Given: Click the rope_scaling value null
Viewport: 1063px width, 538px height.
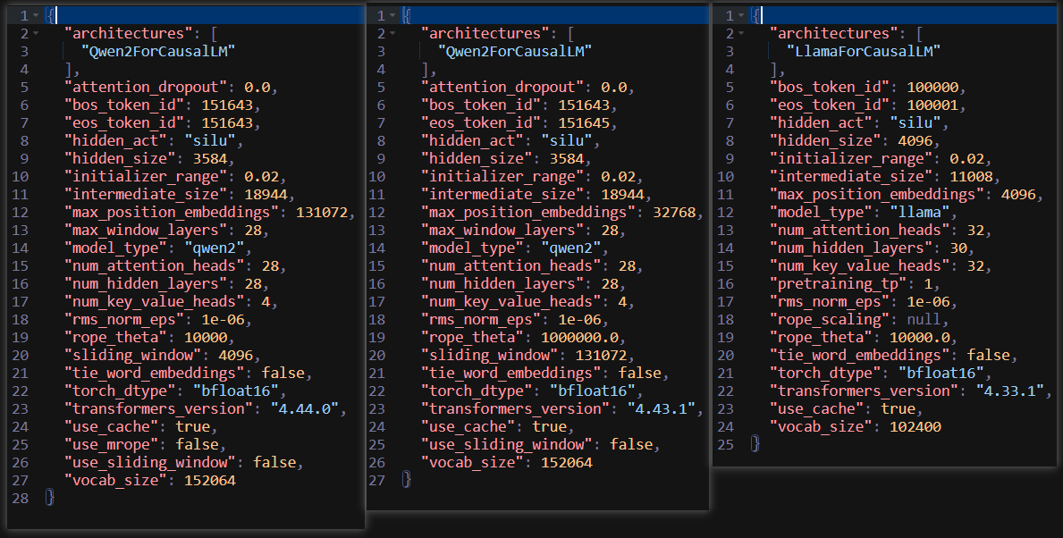Looking at the screenshot, I should coord(924,319).
